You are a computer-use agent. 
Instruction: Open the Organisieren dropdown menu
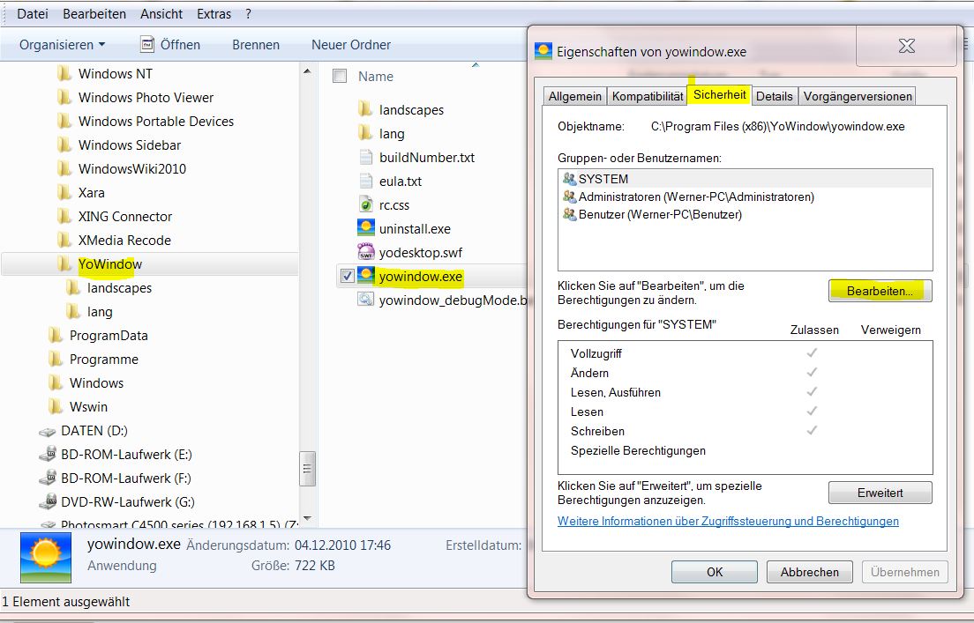[x=62, y=45]
